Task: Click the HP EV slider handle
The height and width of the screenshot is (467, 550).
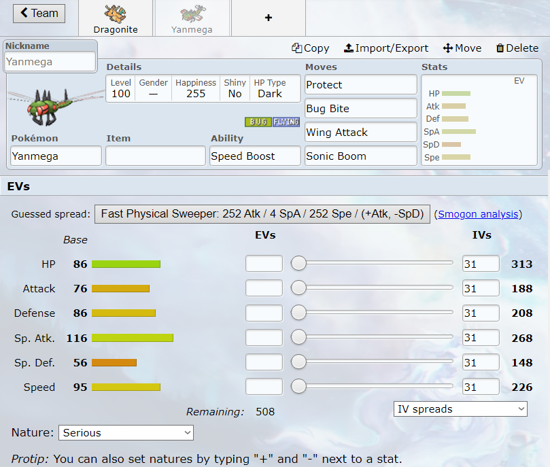Action: (299, 263)
